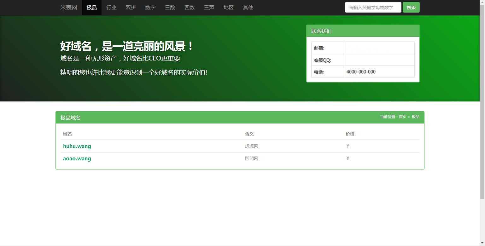Click the 首页 breadcrumb link

click(403, 117)
